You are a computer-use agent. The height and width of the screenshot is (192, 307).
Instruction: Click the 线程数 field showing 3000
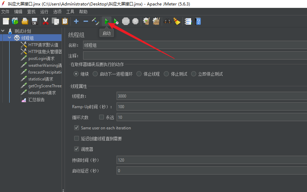coord(212,96)
